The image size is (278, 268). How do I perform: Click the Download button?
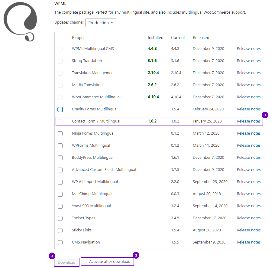tap(66, 262)
